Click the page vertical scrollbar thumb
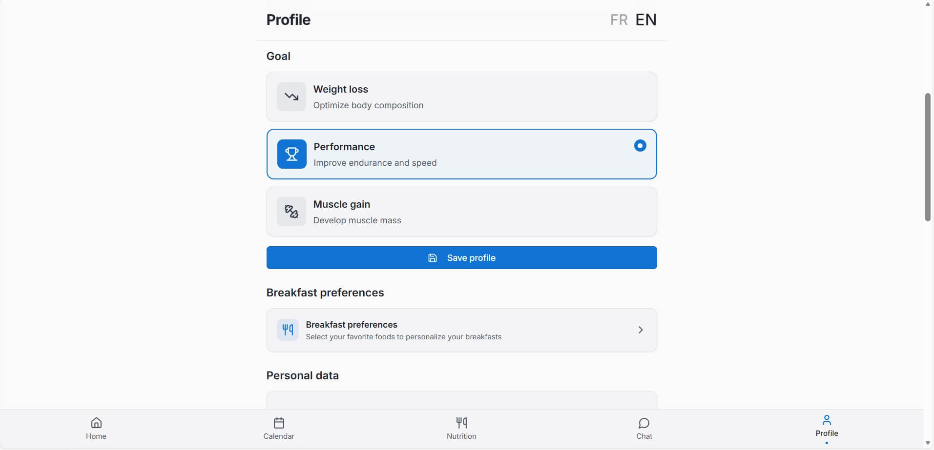 [928, 157]
